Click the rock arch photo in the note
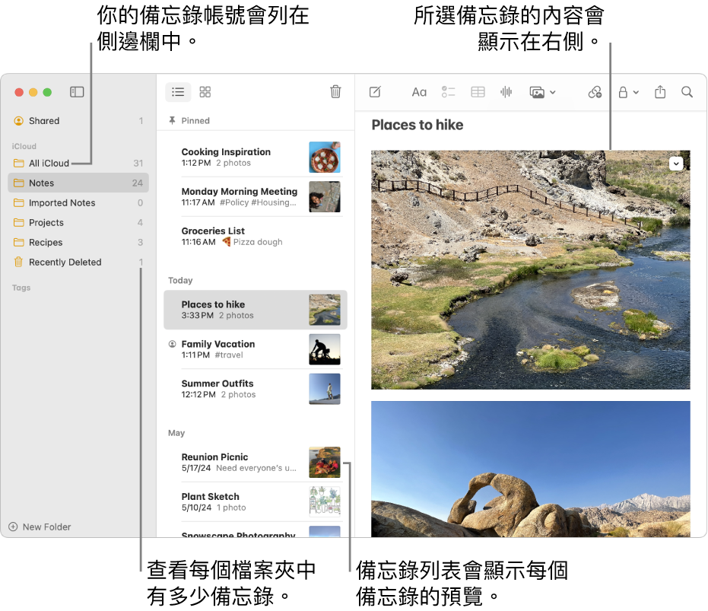708x611 pixels. [531, 469]
